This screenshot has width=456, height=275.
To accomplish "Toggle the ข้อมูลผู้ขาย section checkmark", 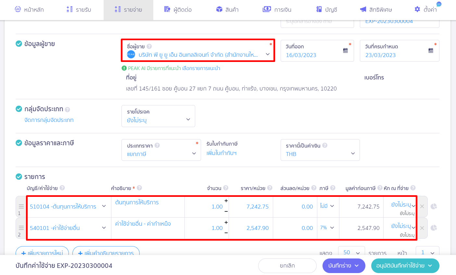I will click(19, 43).
